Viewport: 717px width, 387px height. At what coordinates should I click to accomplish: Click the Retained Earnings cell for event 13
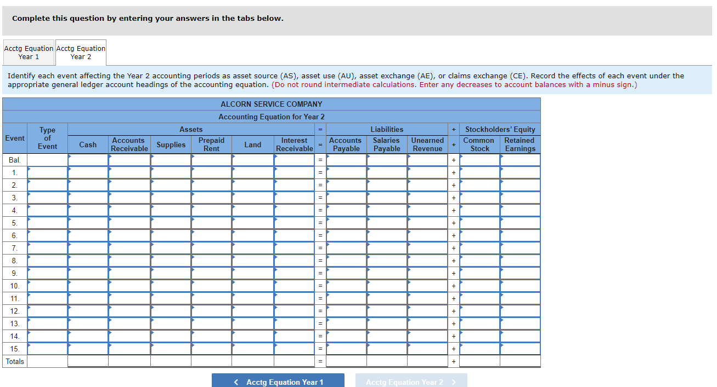520,324
